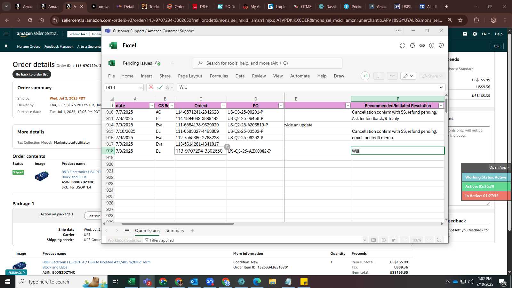
Task: Open Recommended/Initiated Resolution filter dropdown
Action: click(x=441, y=106)
